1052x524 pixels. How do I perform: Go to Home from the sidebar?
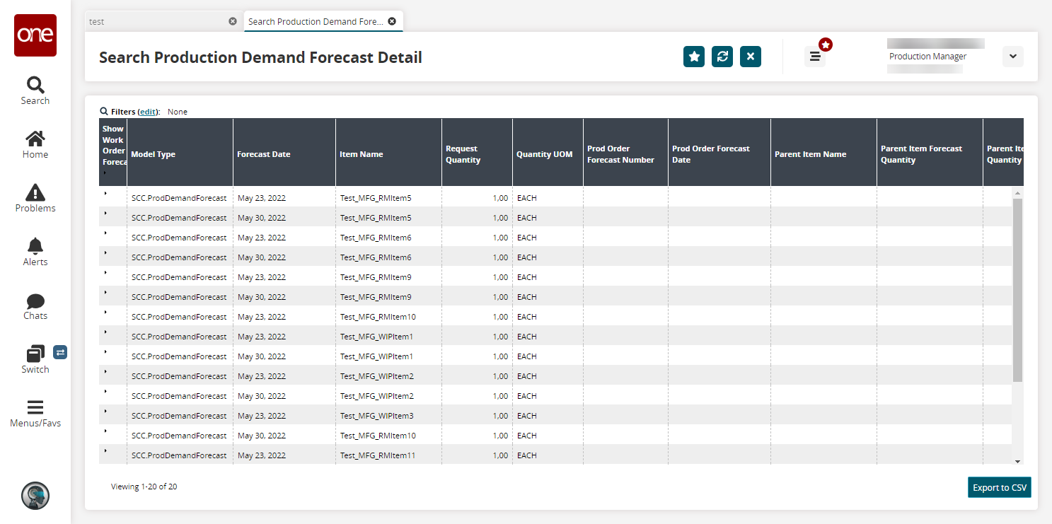click(x=35, y=144)
